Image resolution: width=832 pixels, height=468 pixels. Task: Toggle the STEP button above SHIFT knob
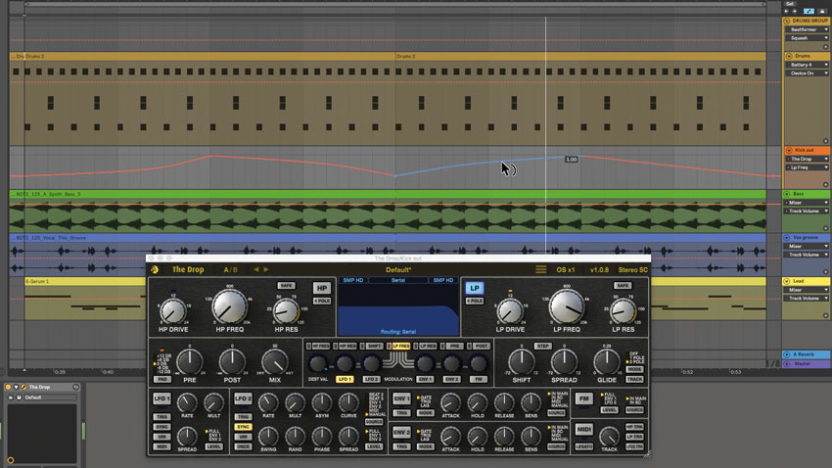coord(542,346)
